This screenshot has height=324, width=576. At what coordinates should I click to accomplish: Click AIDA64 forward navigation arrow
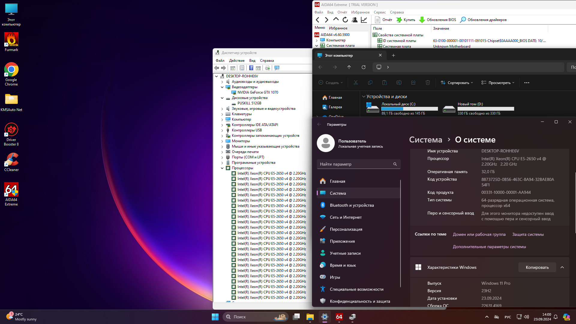[x=327, y=20]
